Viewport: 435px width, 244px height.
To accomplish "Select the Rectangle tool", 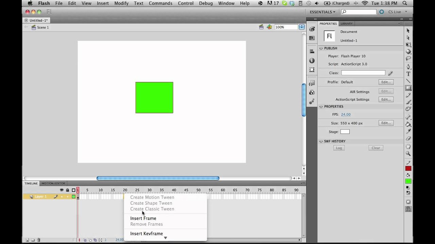I will [x=408, y=88].
